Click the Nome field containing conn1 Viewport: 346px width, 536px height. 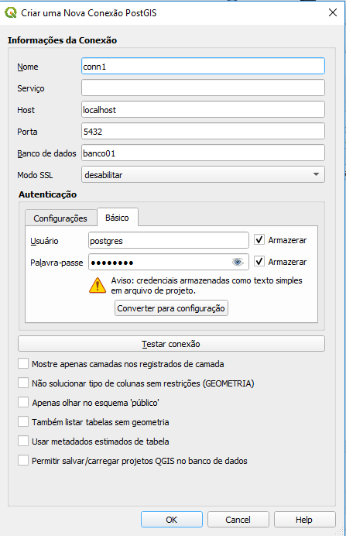tap(203, 67)
